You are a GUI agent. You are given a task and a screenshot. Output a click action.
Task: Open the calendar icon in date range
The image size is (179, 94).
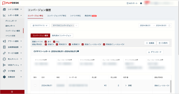pos(169,25)
